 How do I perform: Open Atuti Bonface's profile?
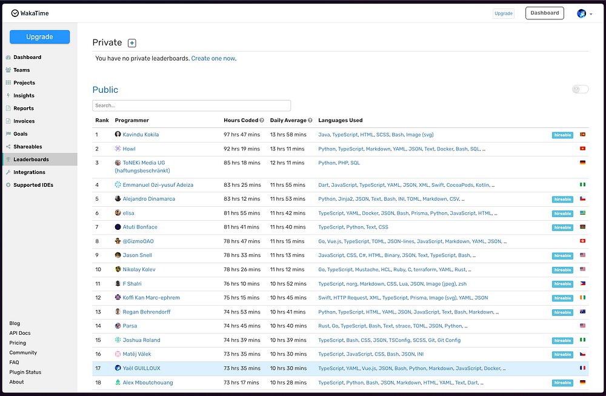pos(140,227)
